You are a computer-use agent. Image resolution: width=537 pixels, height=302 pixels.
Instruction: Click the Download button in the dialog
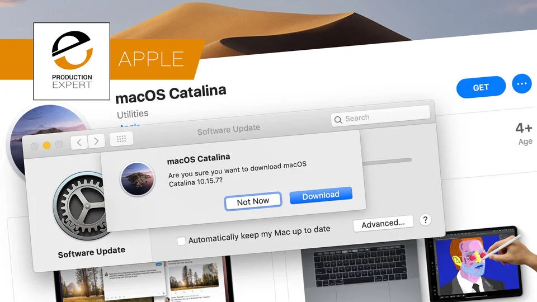[x=321, y=195]
